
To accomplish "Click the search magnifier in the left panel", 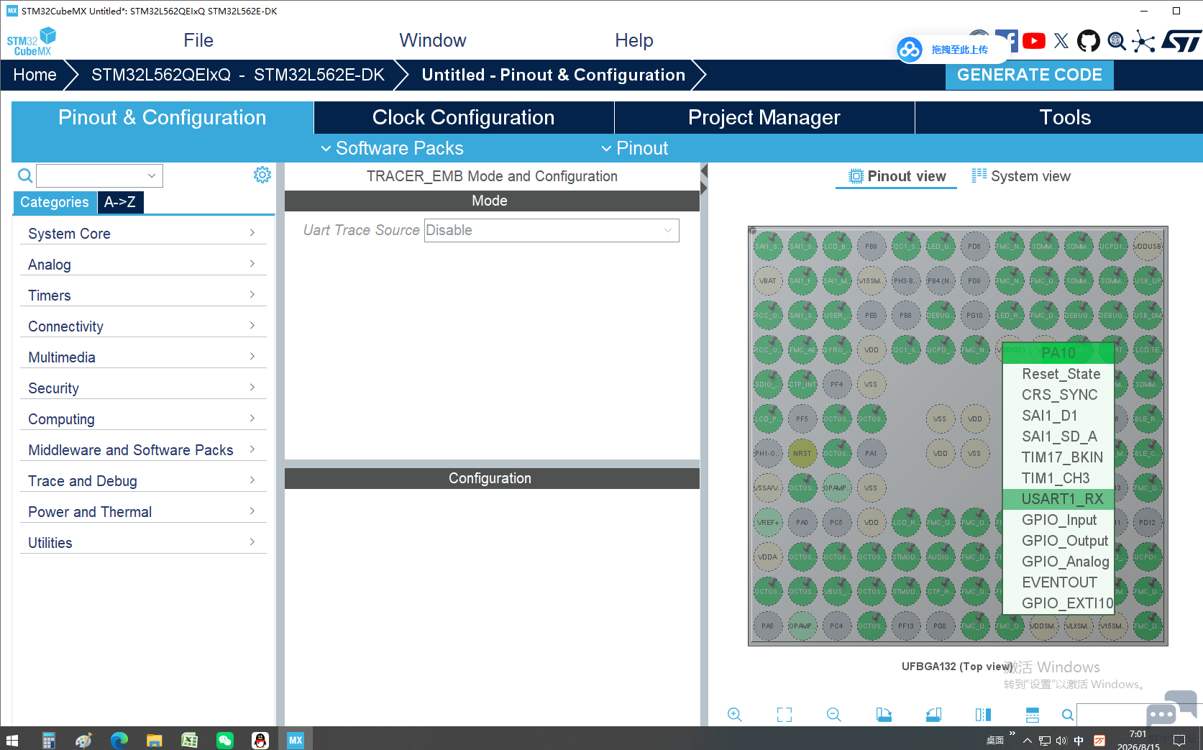I will [x=25, y=175].
